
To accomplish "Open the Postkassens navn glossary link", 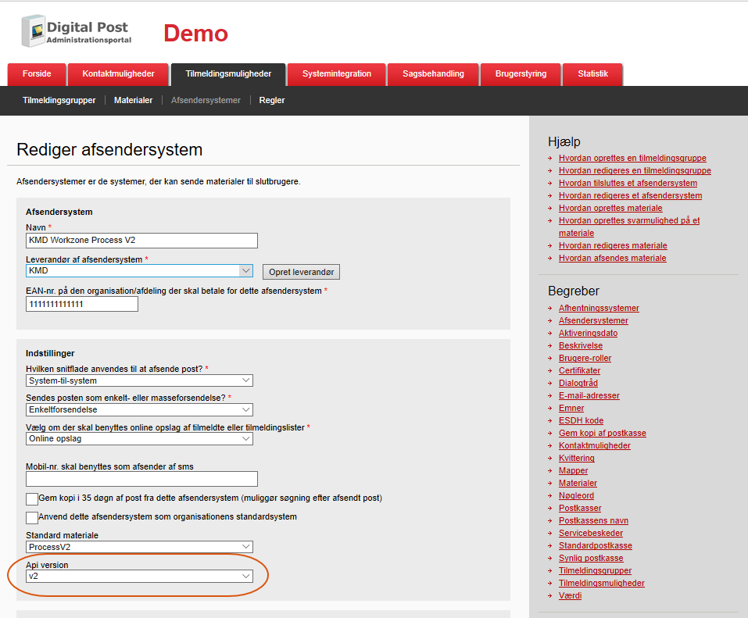I will tap(593, 520).
